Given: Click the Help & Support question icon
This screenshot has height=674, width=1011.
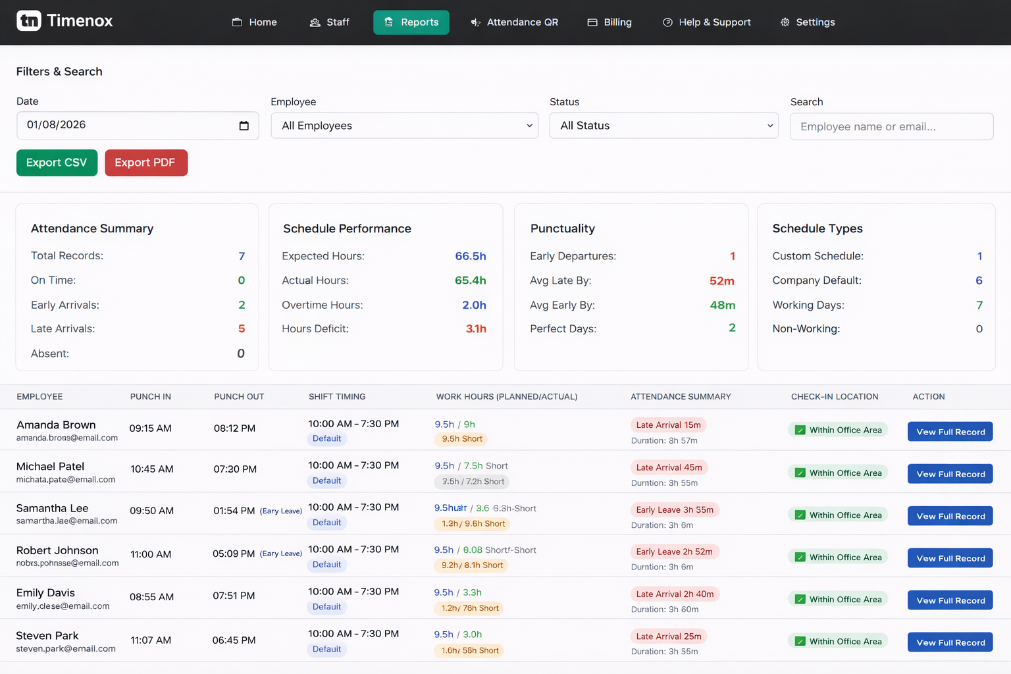Looking at the screenshot, I should point(666,22).
